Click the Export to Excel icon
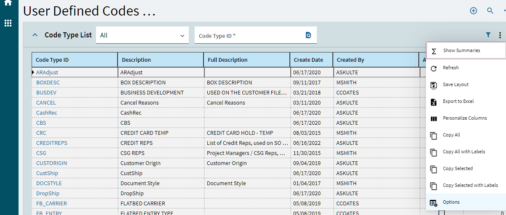The image size is (506, 215). [x=434, y=102]
